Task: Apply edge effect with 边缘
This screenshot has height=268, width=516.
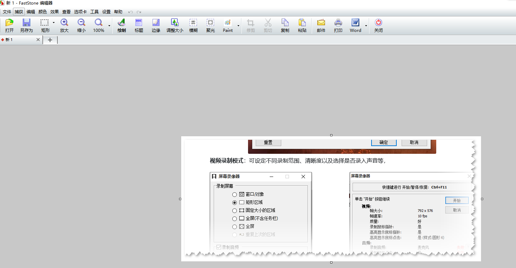Action: click(x=156, y=26)
